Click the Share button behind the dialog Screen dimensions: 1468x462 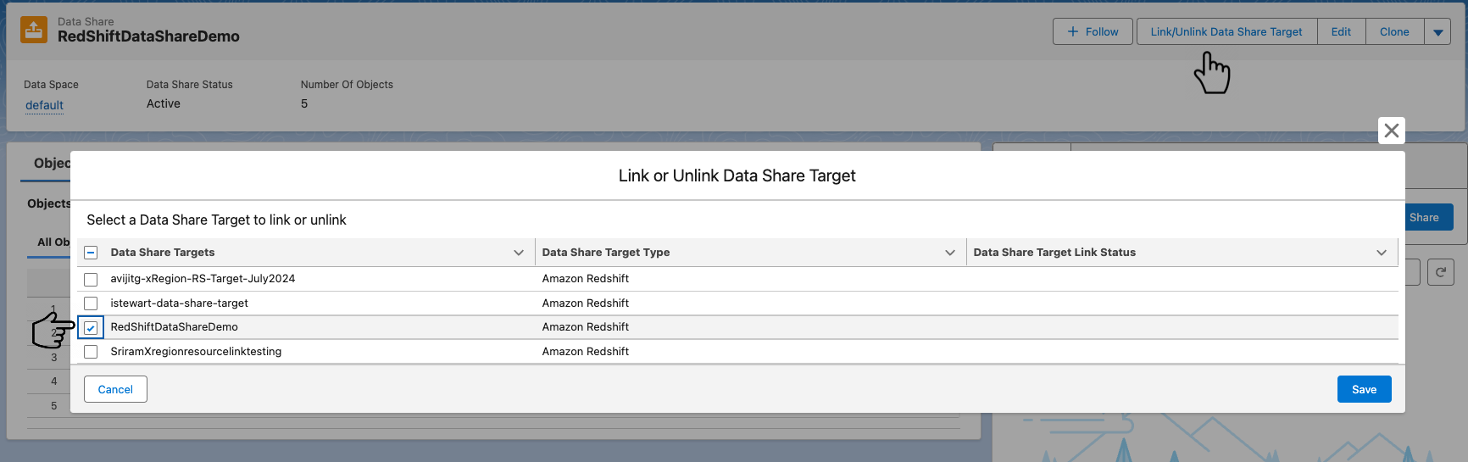click(1429, 217)
